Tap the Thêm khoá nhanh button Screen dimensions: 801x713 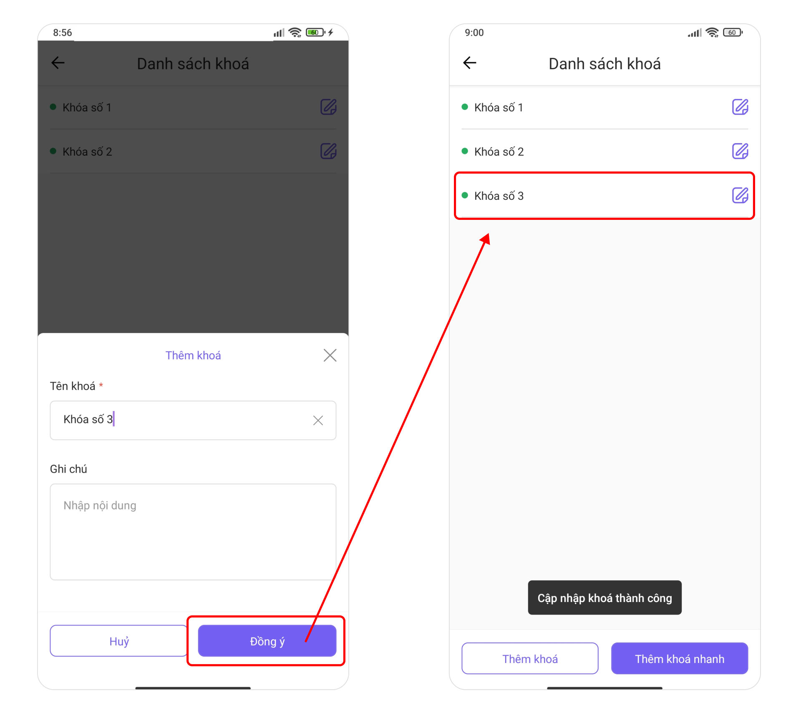(x=680, y=658)
